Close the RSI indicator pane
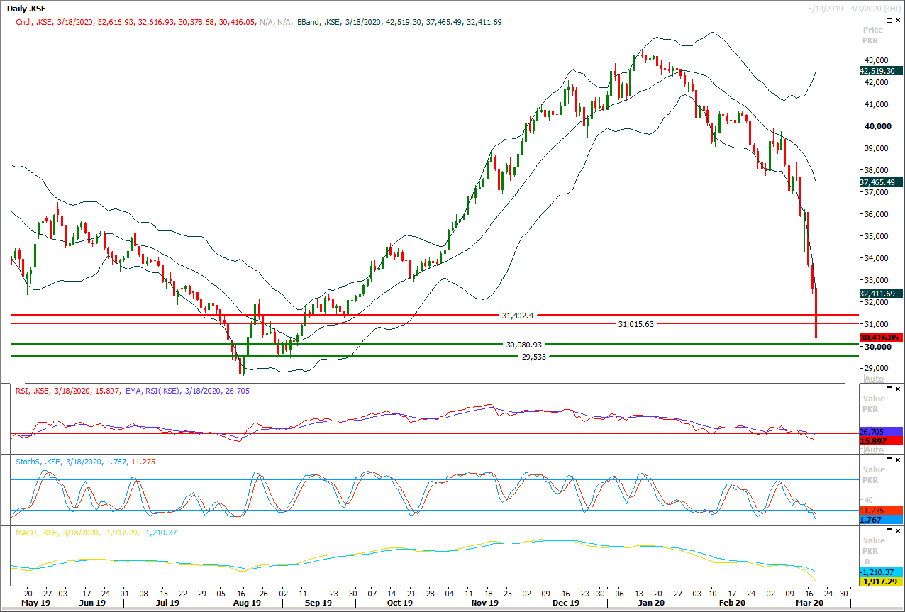 (x=897, y=389)
